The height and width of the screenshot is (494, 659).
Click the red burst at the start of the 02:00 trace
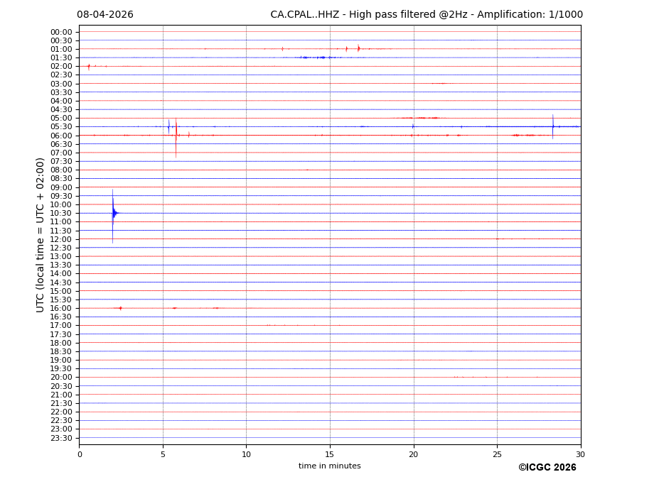point(89,66)
